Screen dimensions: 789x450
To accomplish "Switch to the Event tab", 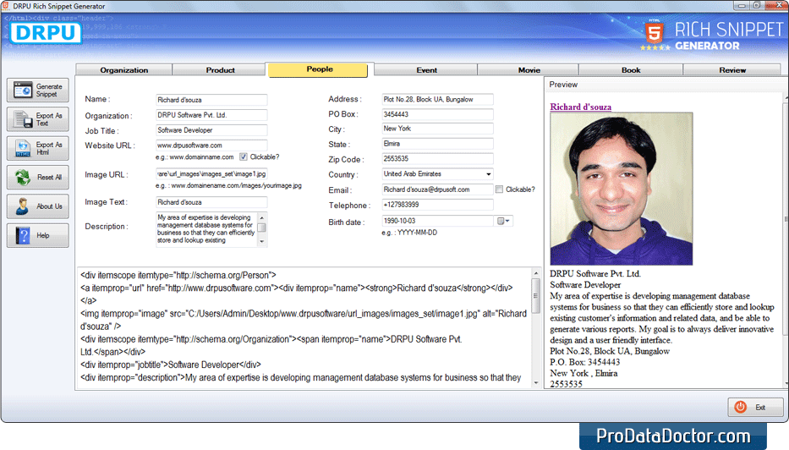I will [x=426, y=70].
